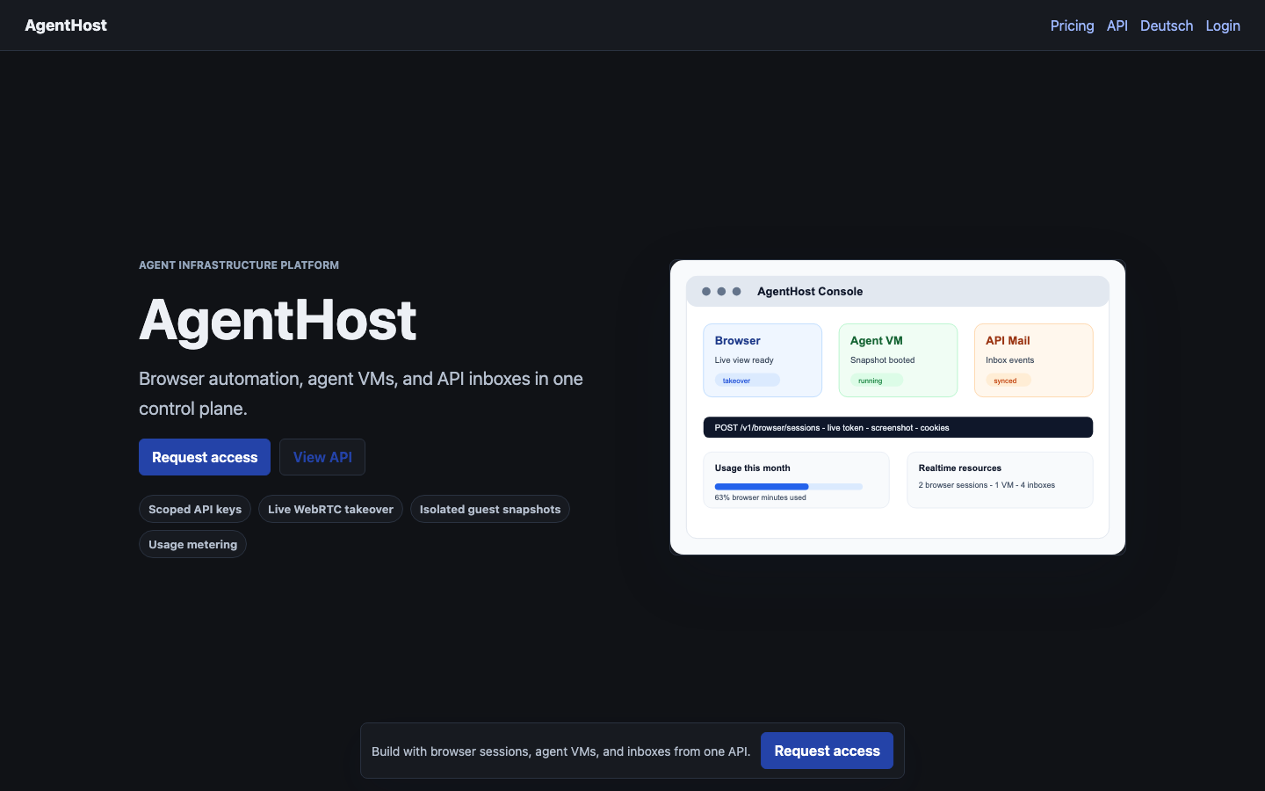Click the usage this month progress bar

point(788,486)
